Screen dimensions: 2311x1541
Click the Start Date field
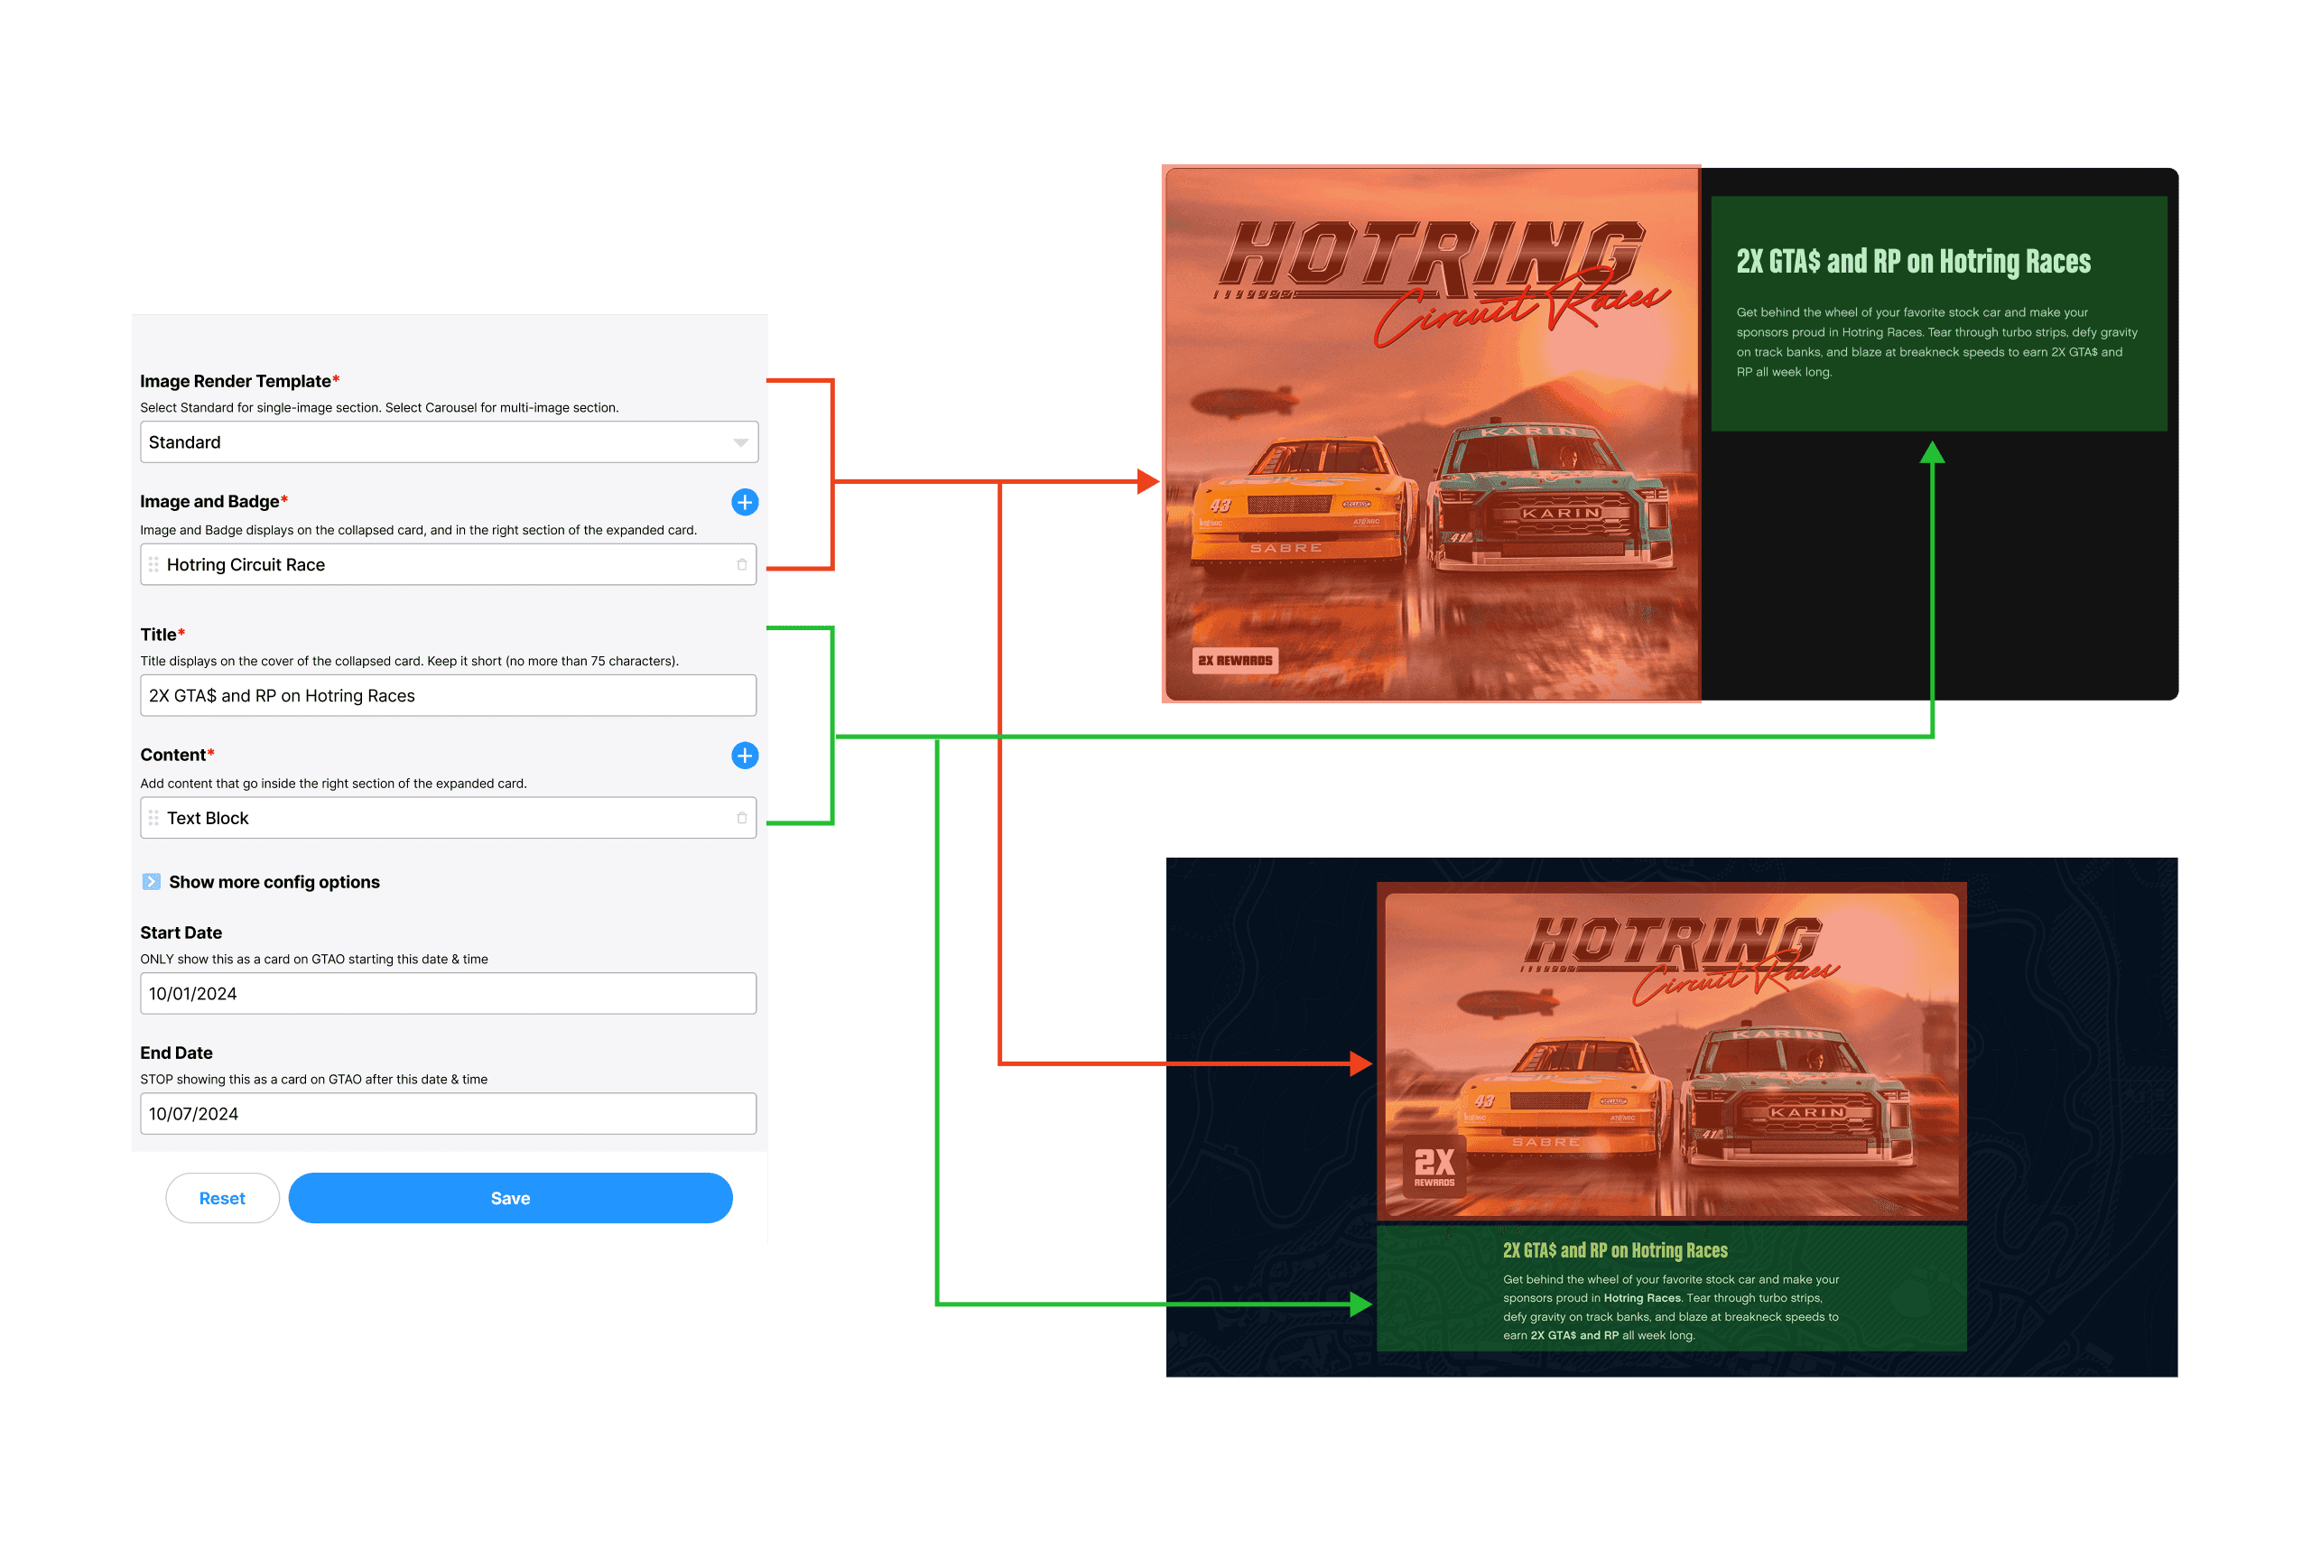tap(448, 994)
